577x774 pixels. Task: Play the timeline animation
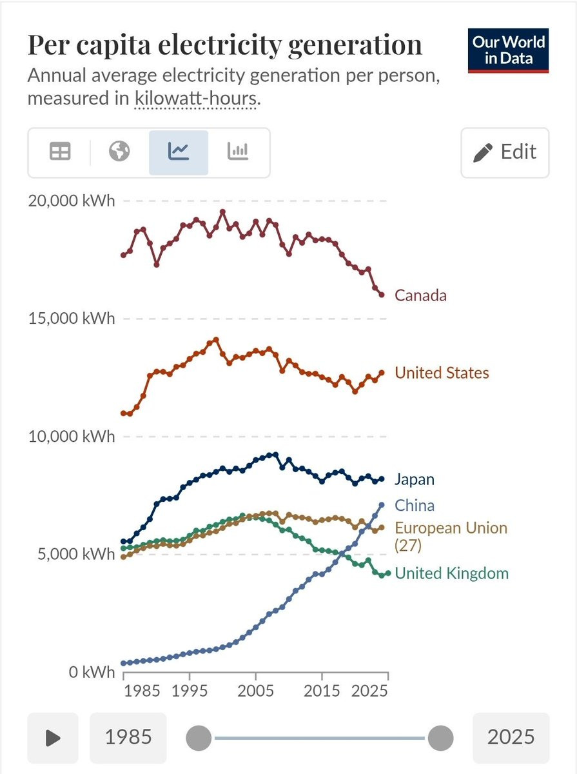[53, 738]
